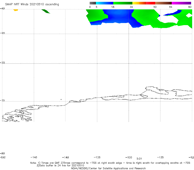Click the latitude label '-75'
Image resolution: width=194 pixels, height=170 pixels.
click(x=2, y=101)
